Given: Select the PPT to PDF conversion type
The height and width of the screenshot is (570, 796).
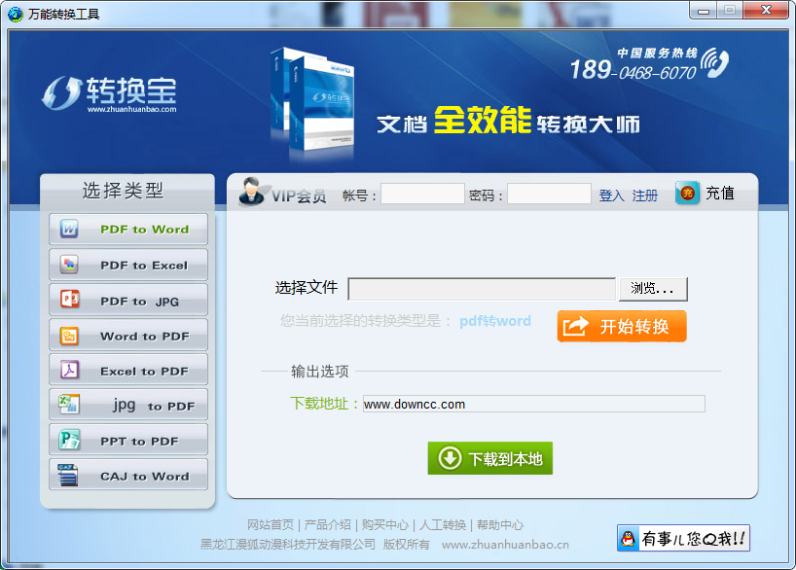Looking at the screenshot, I should tap(127, 440).
